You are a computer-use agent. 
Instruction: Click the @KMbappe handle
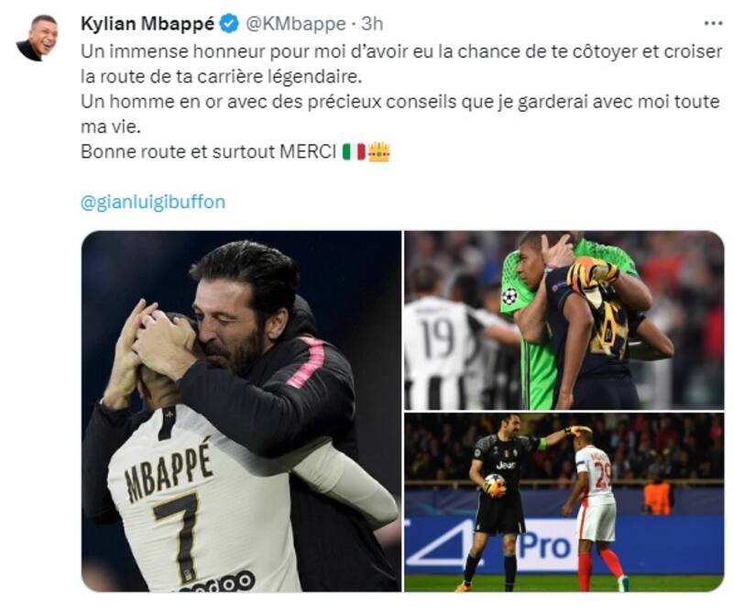(295, 24)
